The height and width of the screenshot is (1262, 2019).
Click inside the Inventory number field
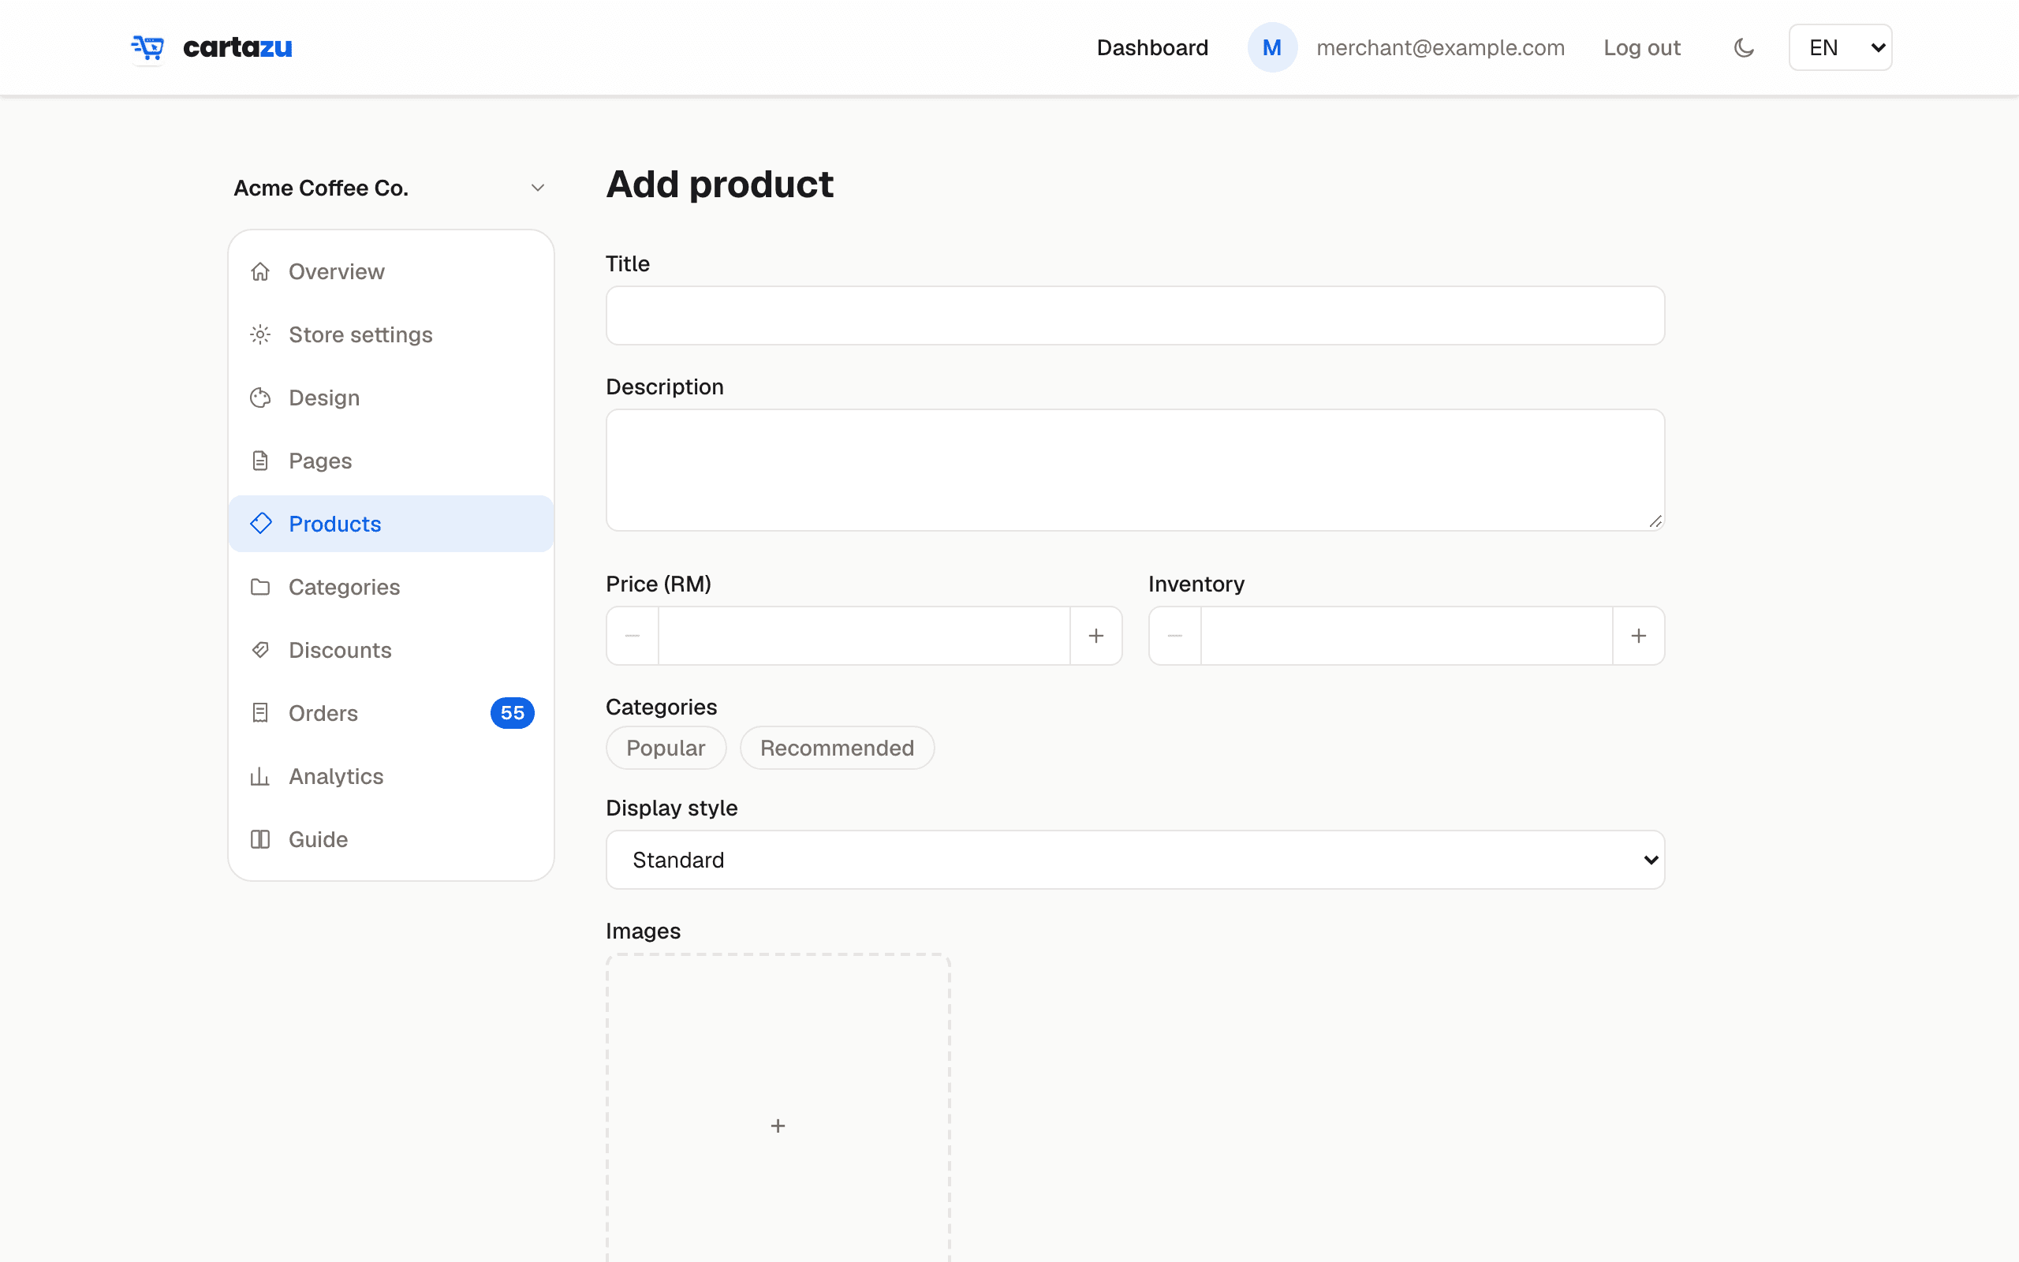coord(1405,636)
